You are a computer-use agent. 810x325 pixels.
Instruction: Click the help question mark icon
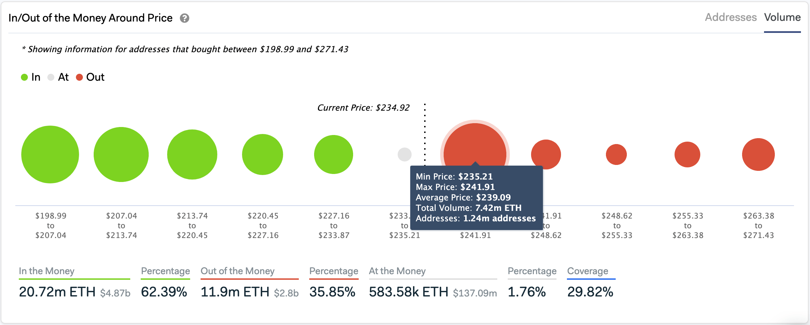[x=185, y=18]
